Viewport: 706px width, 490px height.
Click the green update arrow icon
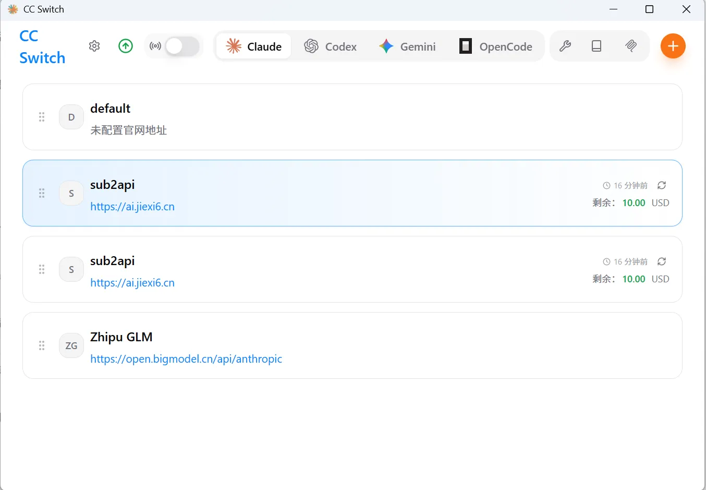pyautogui.click(x=126, y=46)
